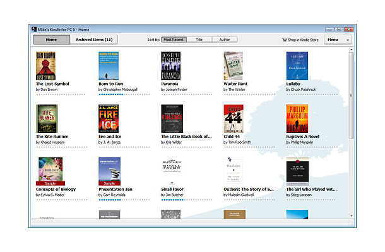Viewport: 385px width, 252px height.
Task: Open The Girl Who Played with Fire cover
Action: point(297,171)
